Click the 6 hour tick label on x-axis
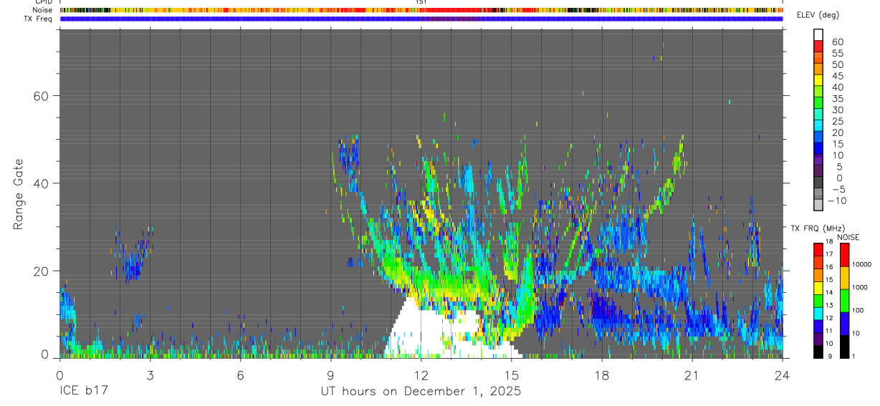This screenshot has height=406, width=880. coord(240,374)
